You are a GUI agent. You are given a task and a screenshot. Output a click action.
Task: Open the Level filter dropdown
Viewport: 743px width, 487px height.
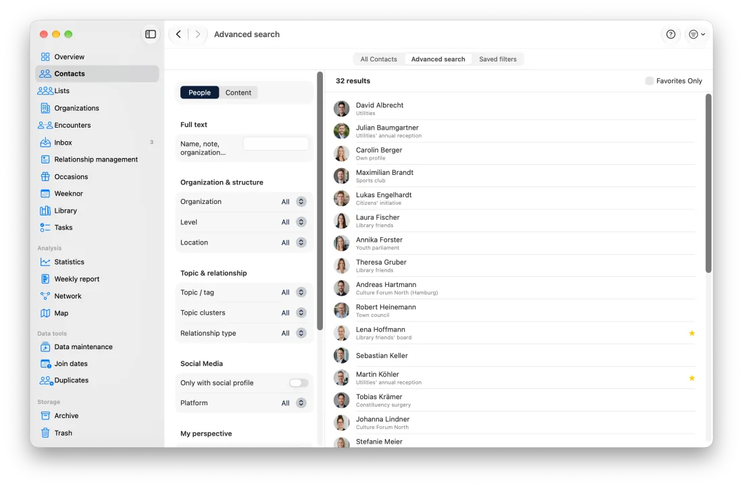click(x=301, y=222)
